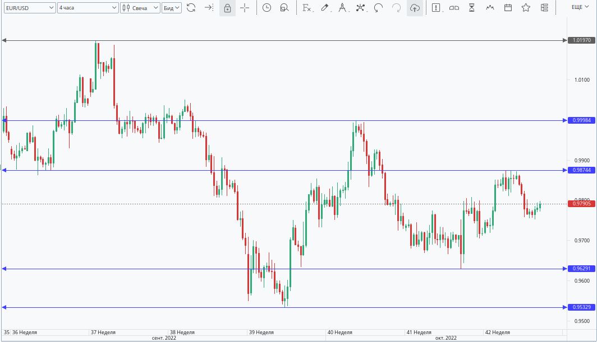Expand the ЕЩЕ toolbar menu
The height and width of the screenshot is (342, 597).
click(x=580, y=7)
